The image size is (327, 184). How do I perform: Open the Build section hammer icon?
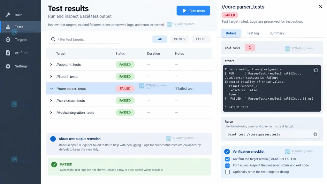[8, 15]
